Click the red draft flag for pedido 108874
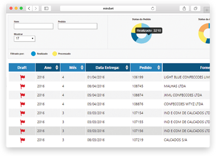The image size is (216, 156). [x=23, y=95]
